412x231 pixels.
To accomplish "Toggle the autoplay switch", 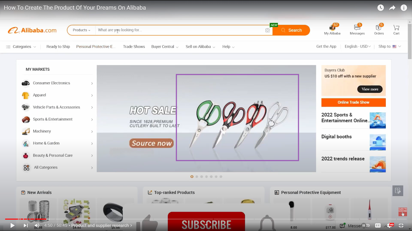I will point(366,226).
